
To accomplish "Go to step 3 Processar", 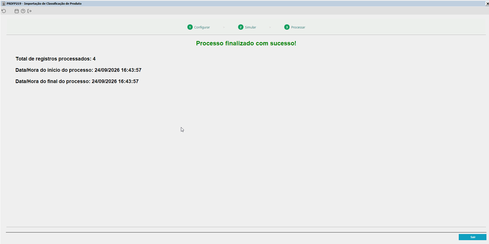I will click(295, 27).
